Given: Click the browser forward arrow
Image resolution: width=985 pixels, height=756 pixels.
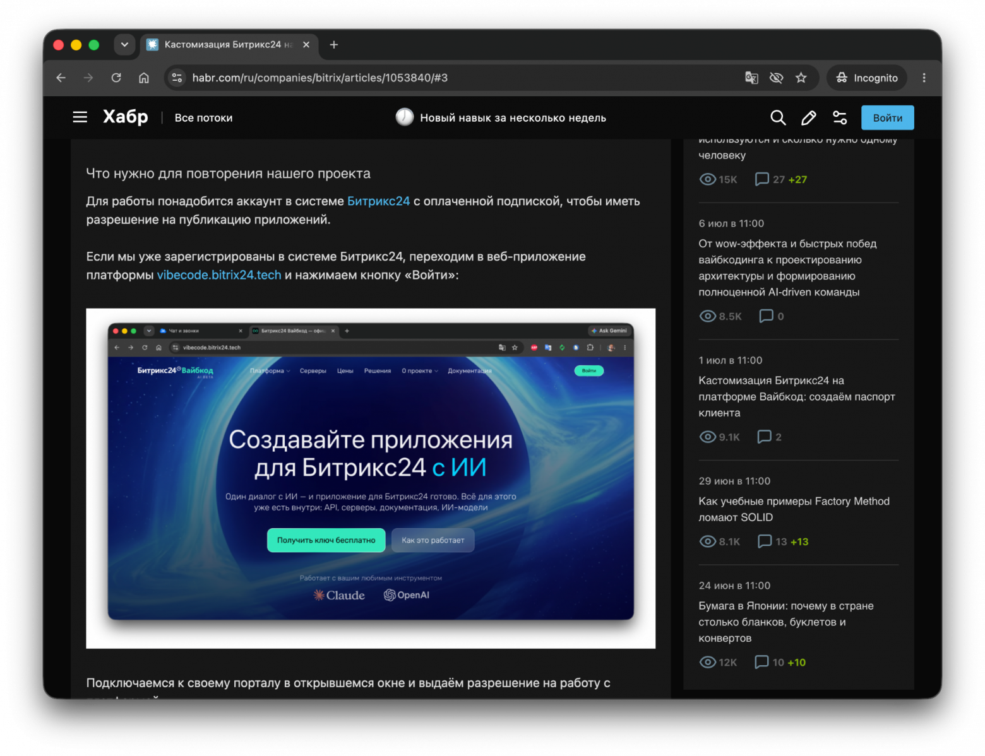Looking at the screenshot, I should (88, 78).
